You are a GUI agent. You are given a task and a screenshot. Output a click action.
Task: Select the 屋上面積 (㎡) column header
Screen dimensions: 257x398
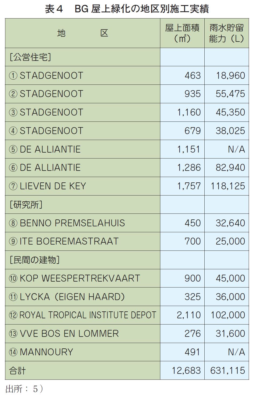pyautogui.click(x=182, y=33)
